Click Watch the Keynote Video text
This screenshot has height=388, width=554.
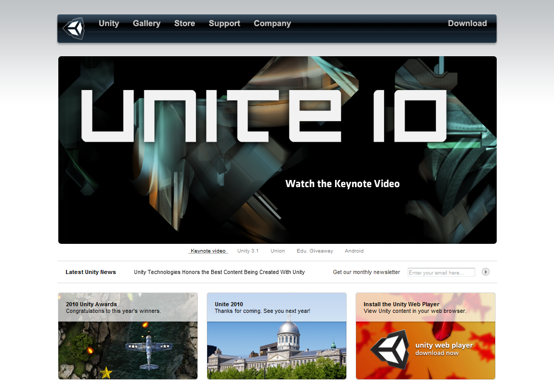342,184
